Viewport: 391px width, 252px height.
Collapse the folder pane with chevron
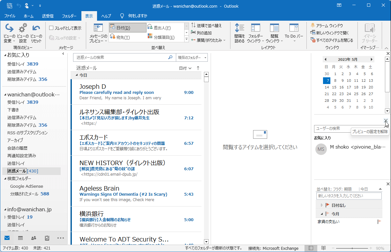(x=63, y=54)
